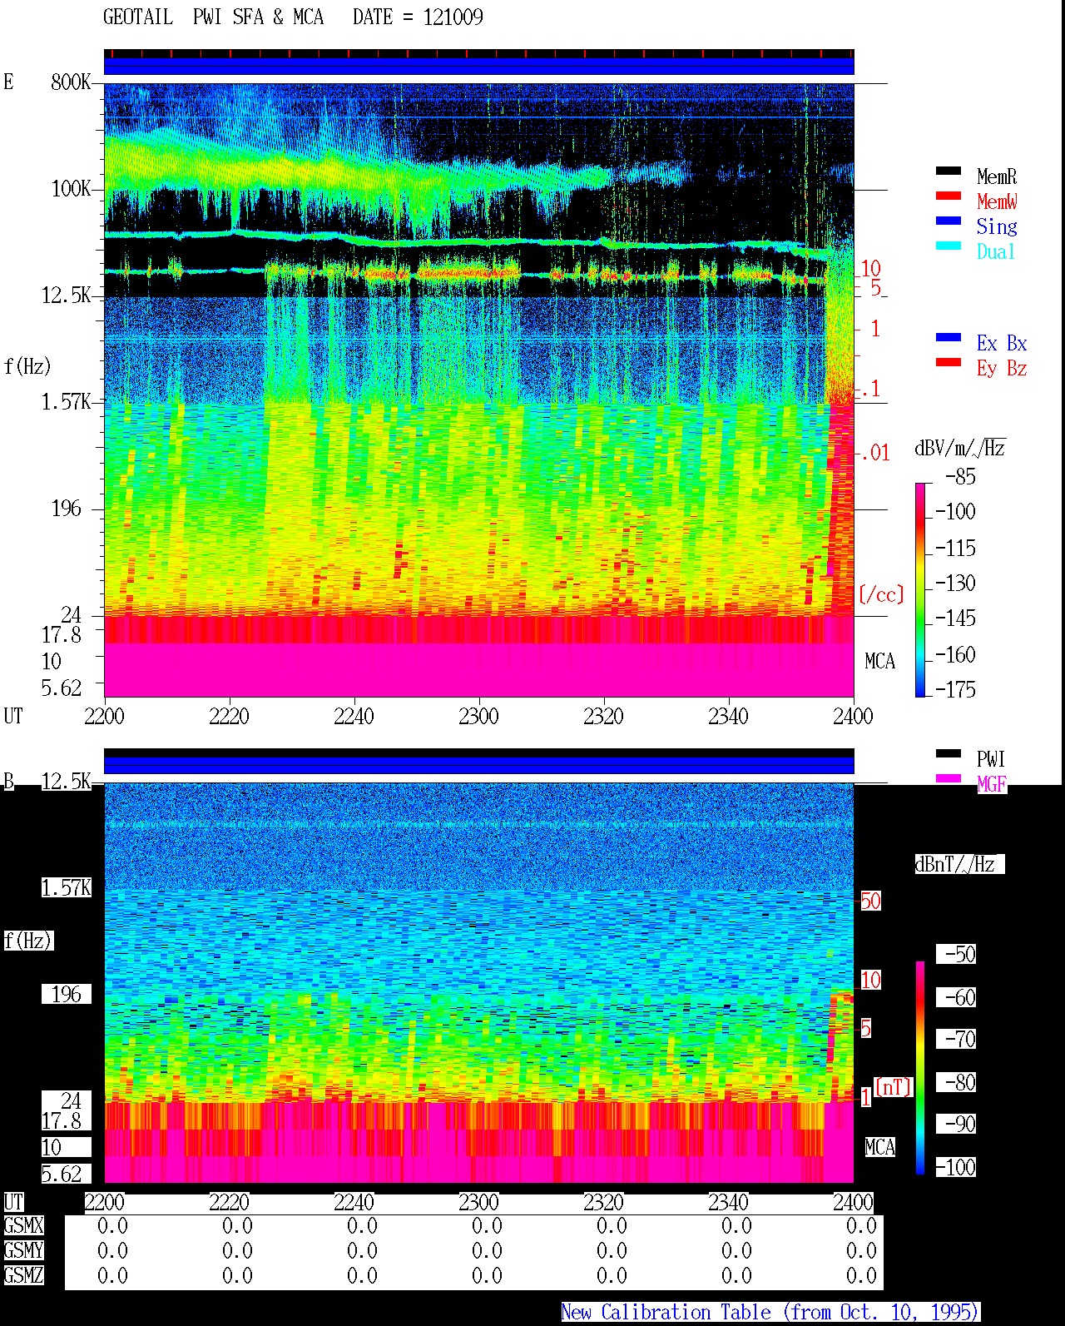Select the dBV/m/√Hz unit label
The height and width of the screenshot is (1326, 1065).
tap(960, 448)
